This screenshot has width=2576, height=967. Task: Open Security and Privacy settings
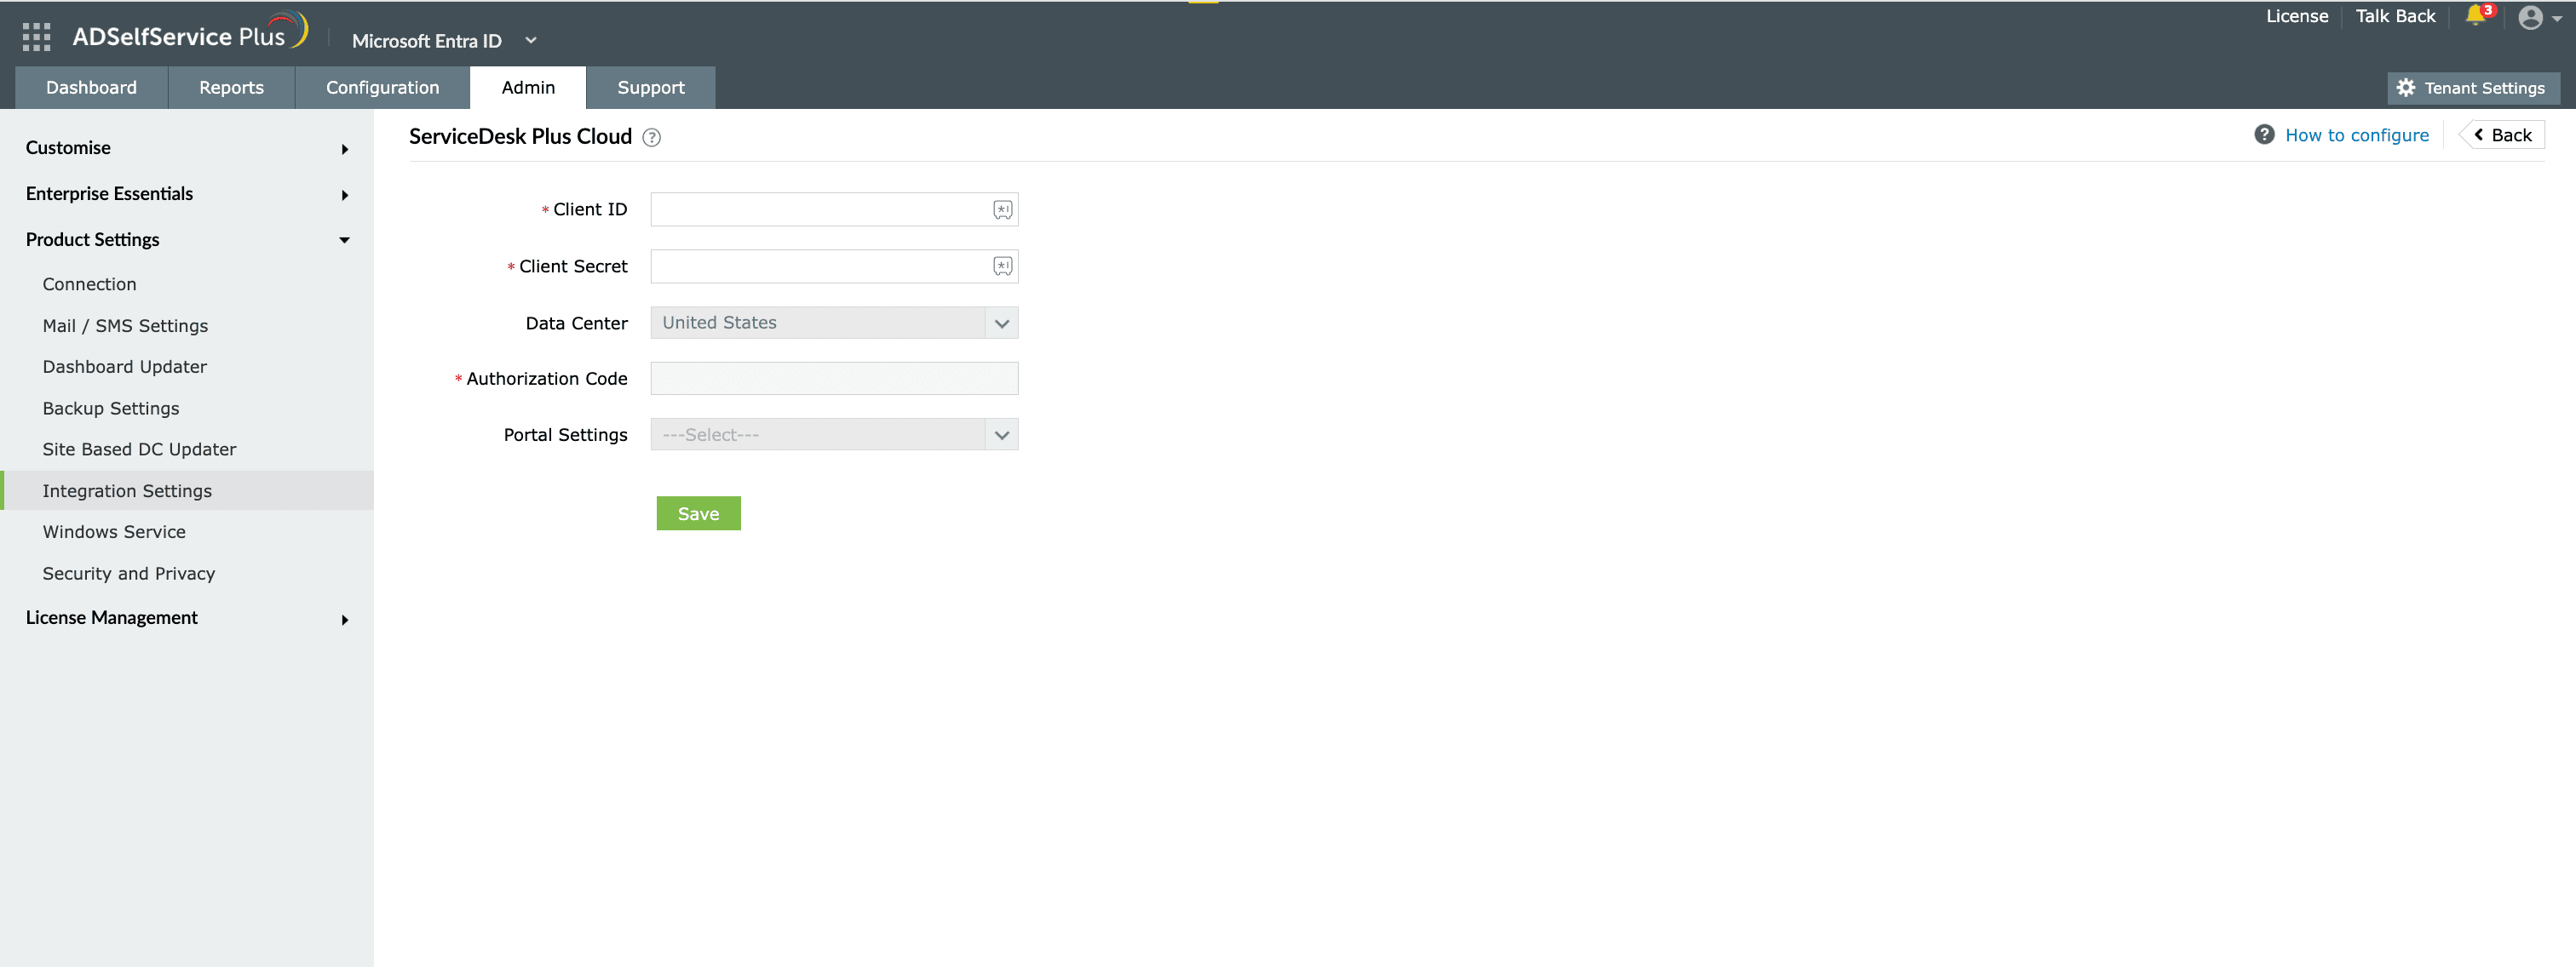(x=129, y=574)
